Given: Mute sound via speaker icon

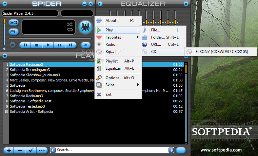Looking at the screenshot, I should coord(5,49).
